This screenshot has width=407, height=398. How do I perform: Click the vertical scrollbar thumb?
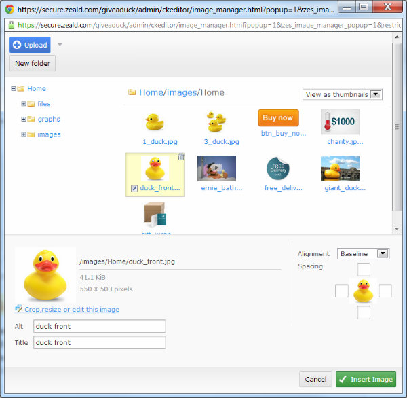(397, 127)
